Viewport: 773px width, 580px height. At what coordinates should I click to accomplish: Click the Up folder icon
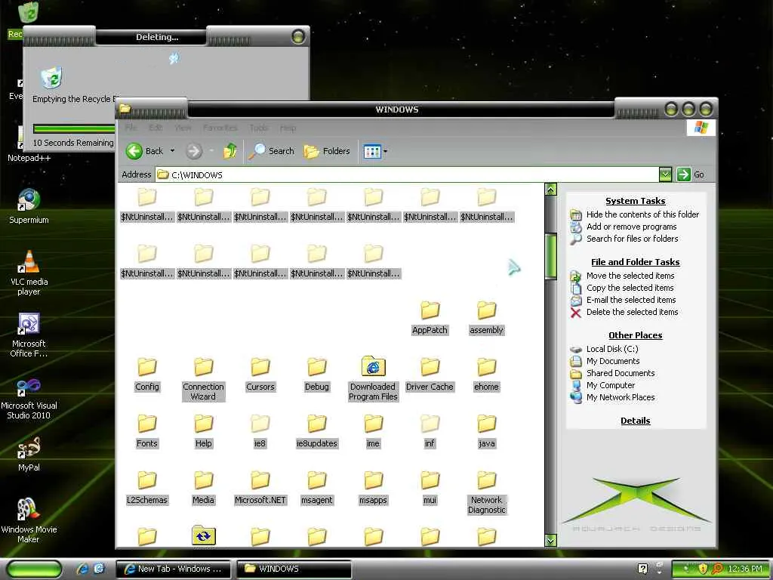pyautogui.click(x=229, y=151)
